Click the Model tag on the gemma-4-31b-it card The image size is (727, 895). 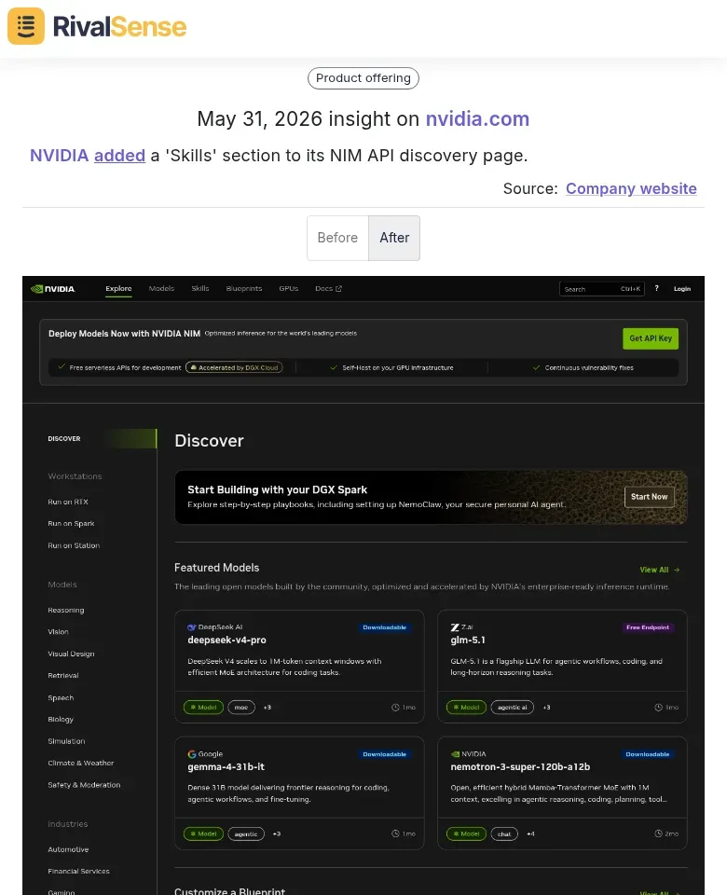click(x=203, y=833)
